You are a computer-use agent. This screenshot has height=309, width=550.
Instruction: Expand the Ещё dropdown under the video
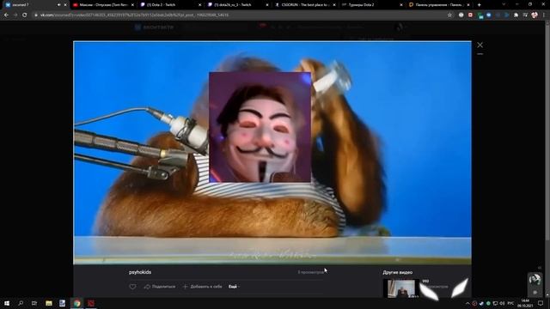tap(234, 287)
